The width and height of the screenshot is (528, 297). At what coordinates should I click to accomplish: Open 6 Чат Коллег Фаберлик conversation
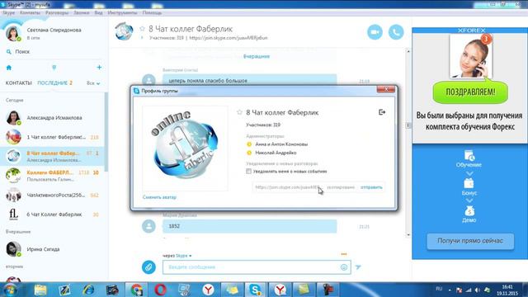52,214
